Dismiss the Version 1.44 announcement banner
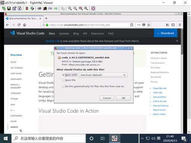 (x=177, y=41)
